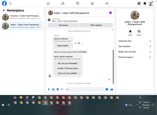Click the message 'Hey let me know about this 2523999861'
This screenshot has width=157, height=115.
(70, 52)
